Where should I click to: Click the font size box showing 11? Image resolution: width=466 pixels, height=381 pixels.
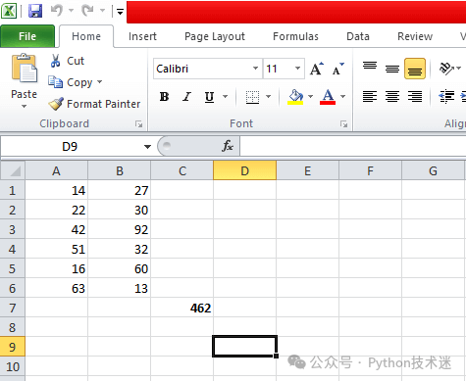coord(278,69)
